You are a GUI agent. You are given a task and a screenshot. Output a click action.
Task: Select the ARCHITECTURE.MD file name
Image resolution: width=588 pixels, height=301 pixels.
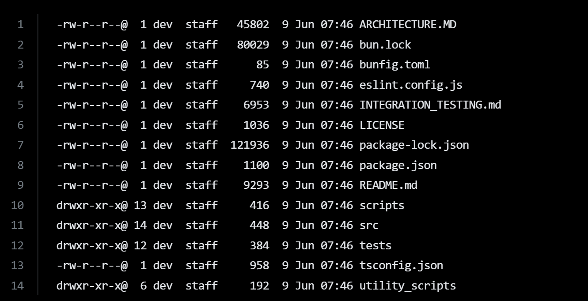(x=408, y=25)
